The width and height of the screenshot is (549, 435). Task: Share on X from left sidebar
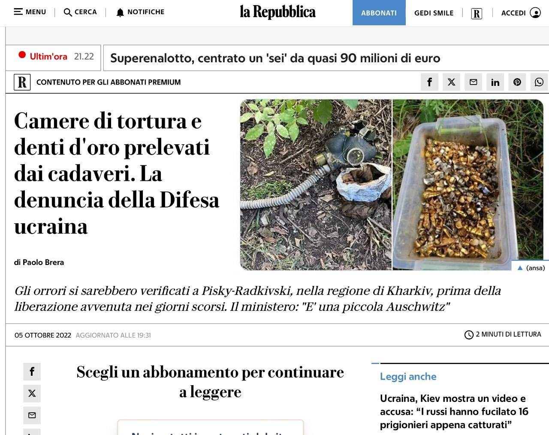[x=32, y=393]
